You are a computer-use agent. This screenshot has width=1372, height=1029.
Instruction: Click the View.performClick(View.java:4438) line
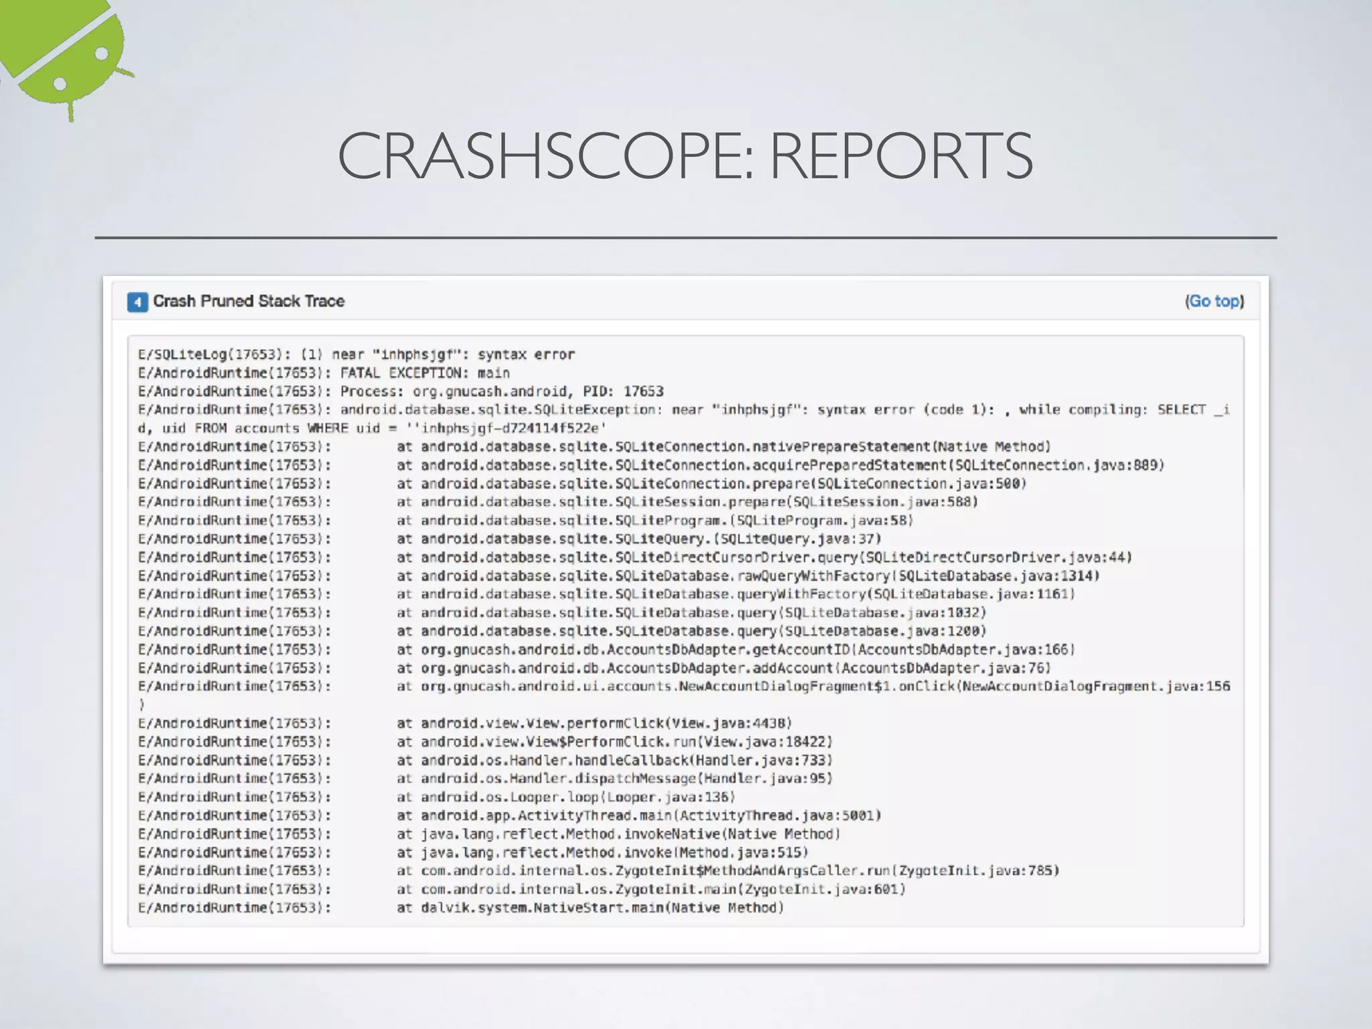coord(465,724)
